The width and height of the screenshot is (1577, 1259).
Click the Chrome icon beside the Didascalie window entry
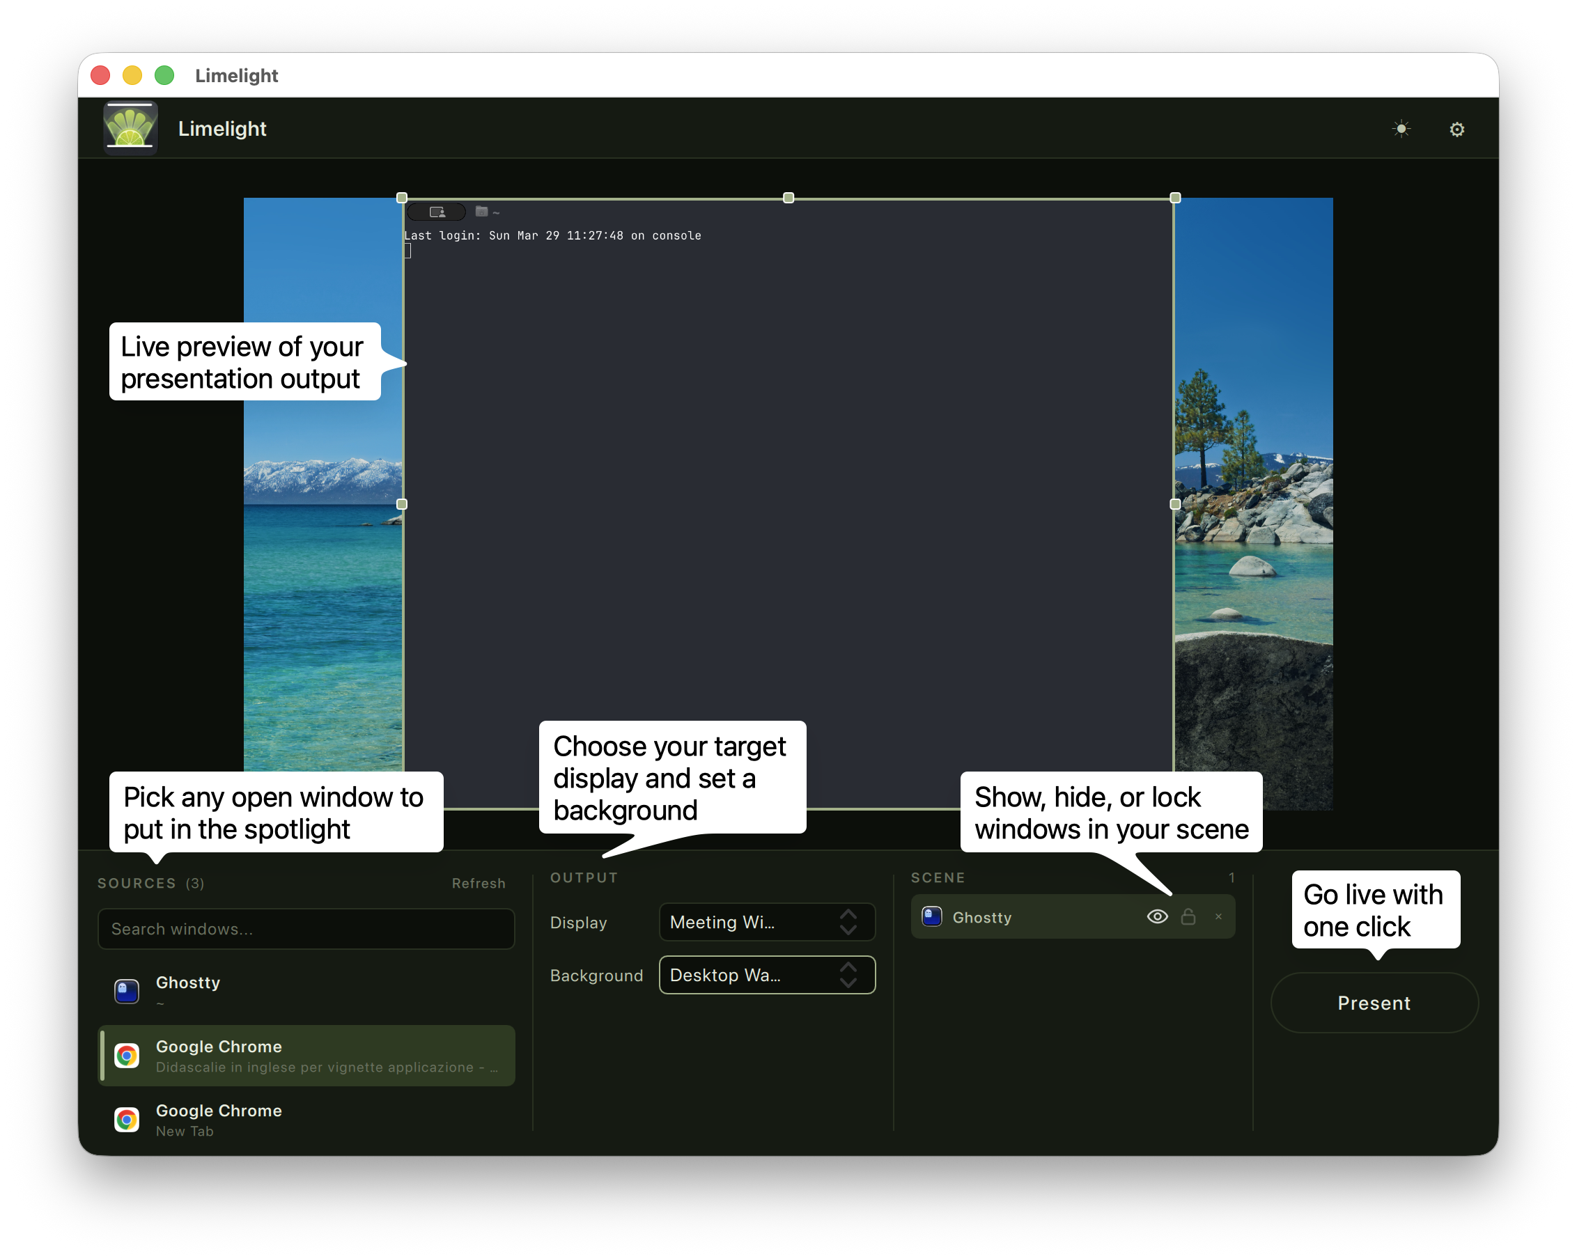127,1055
